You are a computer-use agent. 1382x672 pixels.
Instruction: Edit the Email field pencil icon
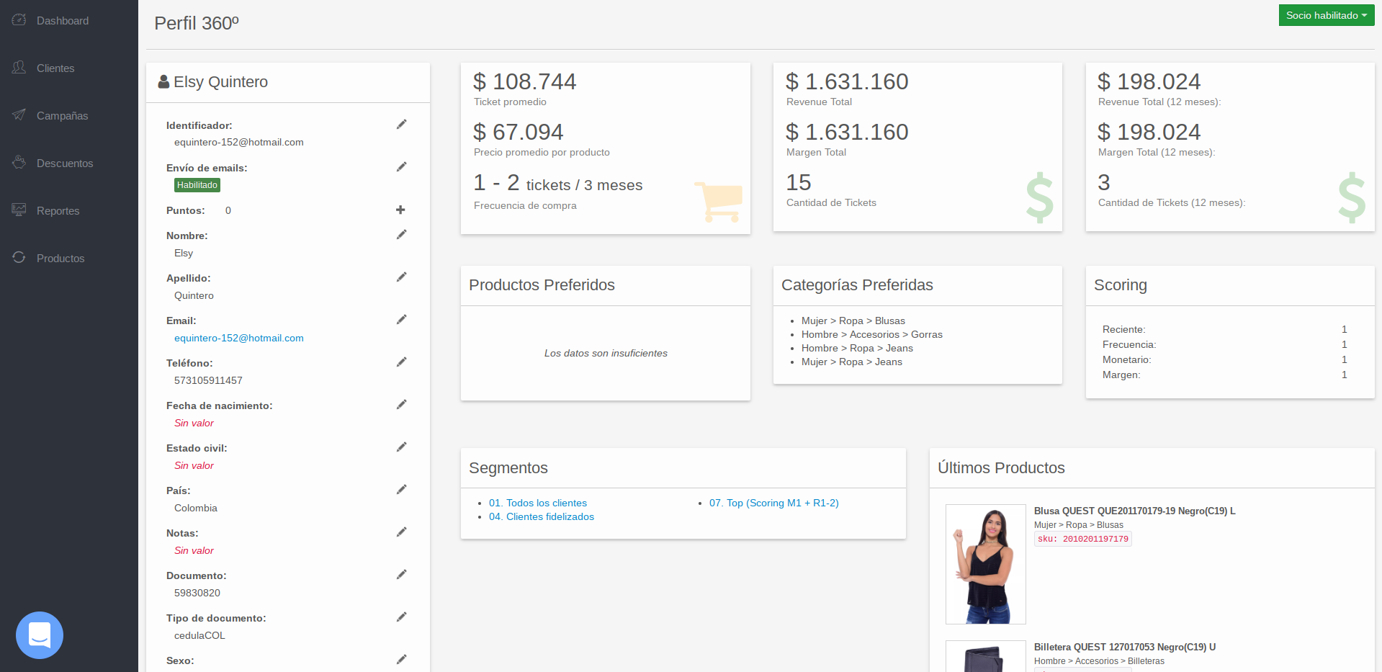pyautogui.click(x=402, y=320)
